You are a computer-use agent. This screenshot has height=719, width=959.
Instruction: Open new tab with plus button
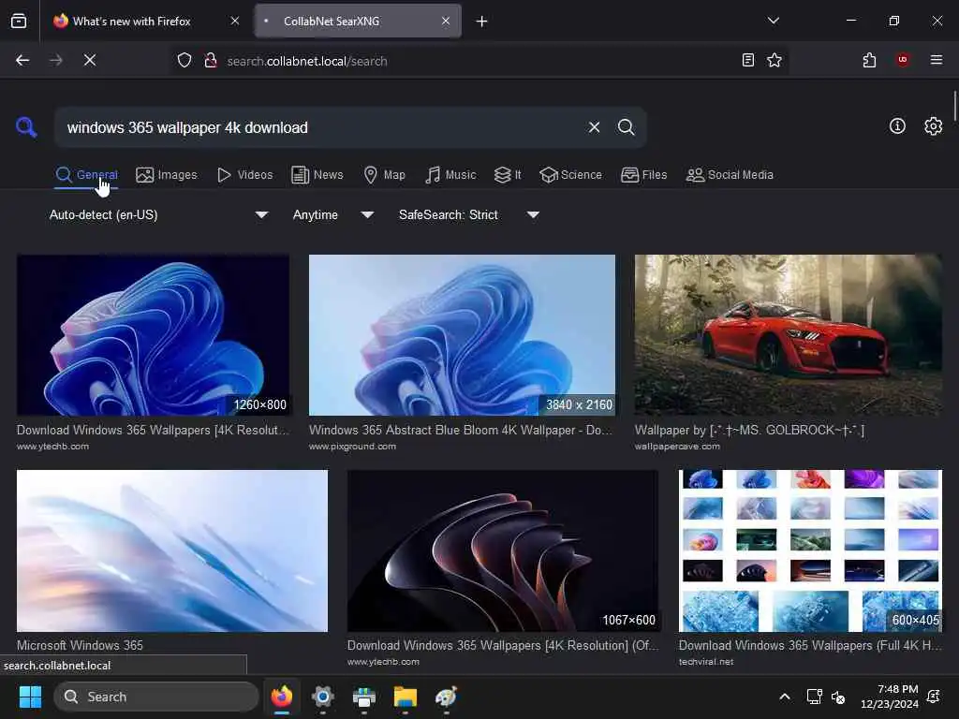[481, 22]
